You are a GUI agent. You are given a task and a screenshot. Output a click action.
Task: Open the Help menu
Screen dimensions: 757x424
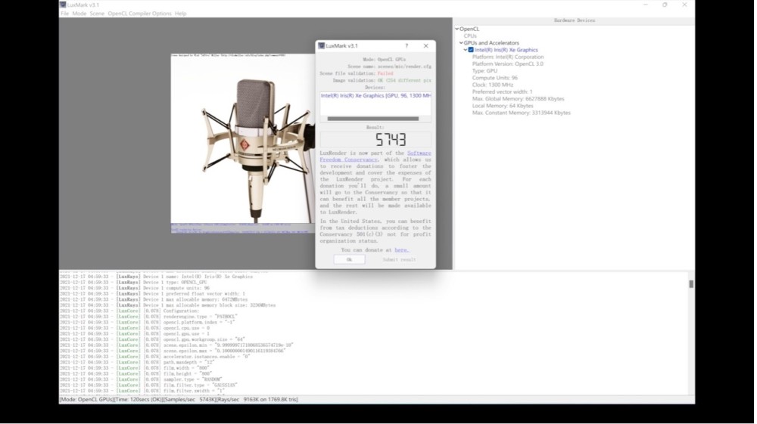tap(180, 14)
